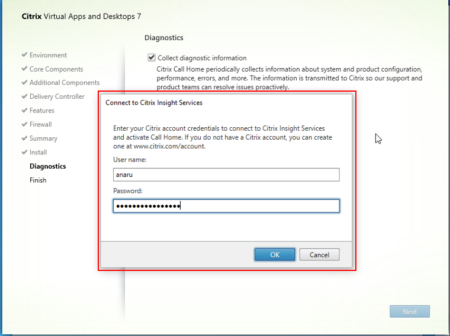Uncheck Collect diagnostic information checkbox
450x336 pixels.
coord(152,57)
